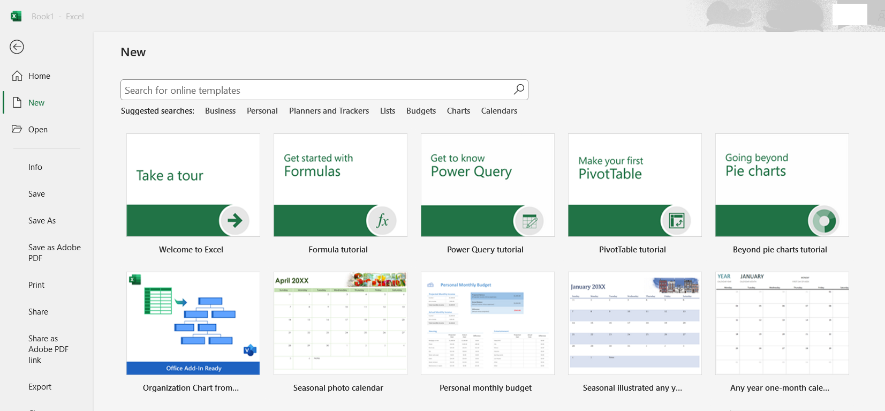885x411 pixels.
Task: Search Planners and Trackers templates
Action: (x=329, y=111)
